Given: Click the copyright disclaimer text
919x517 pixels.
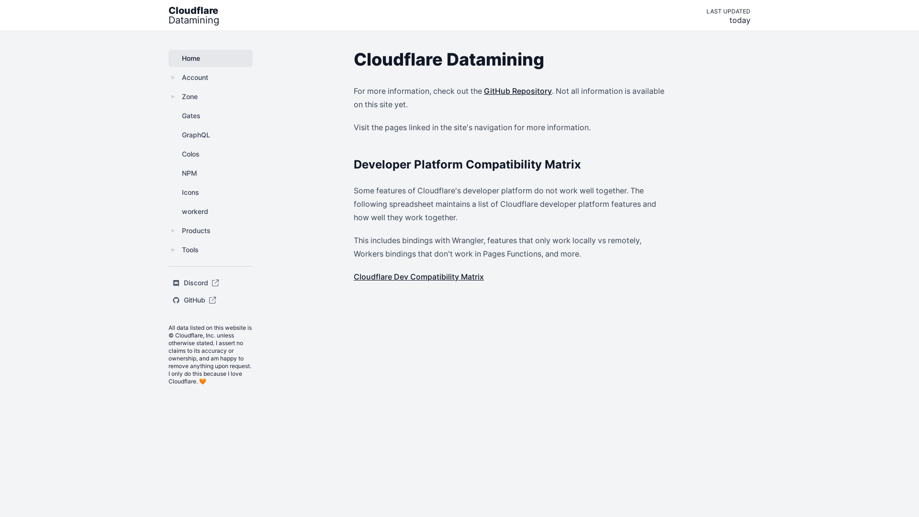Looking at the screenshot, I should pyautogui.click(x=210, y=355).
